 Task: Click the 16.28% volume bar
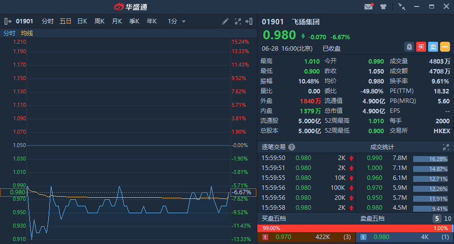431,159
